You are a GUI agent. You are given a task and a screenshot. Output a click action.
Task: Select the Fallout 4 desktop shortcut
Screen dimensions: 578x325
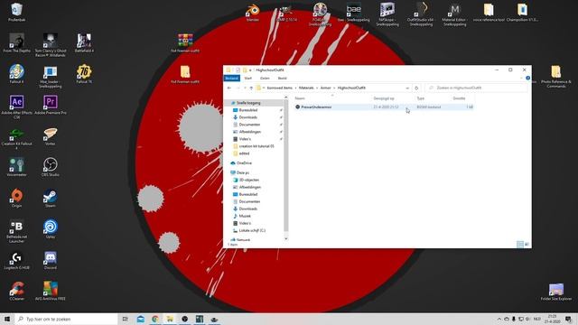pos(16,74)
